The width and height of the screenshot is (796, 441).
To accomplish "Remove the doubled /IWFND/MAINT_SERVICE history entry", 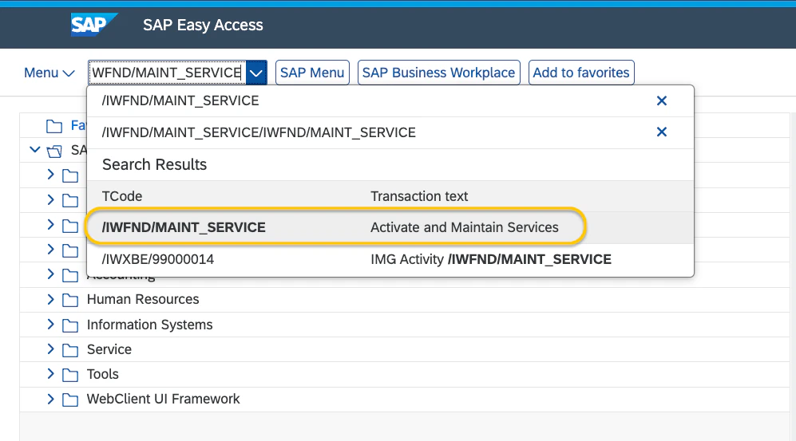I will (x=662, y=132).
